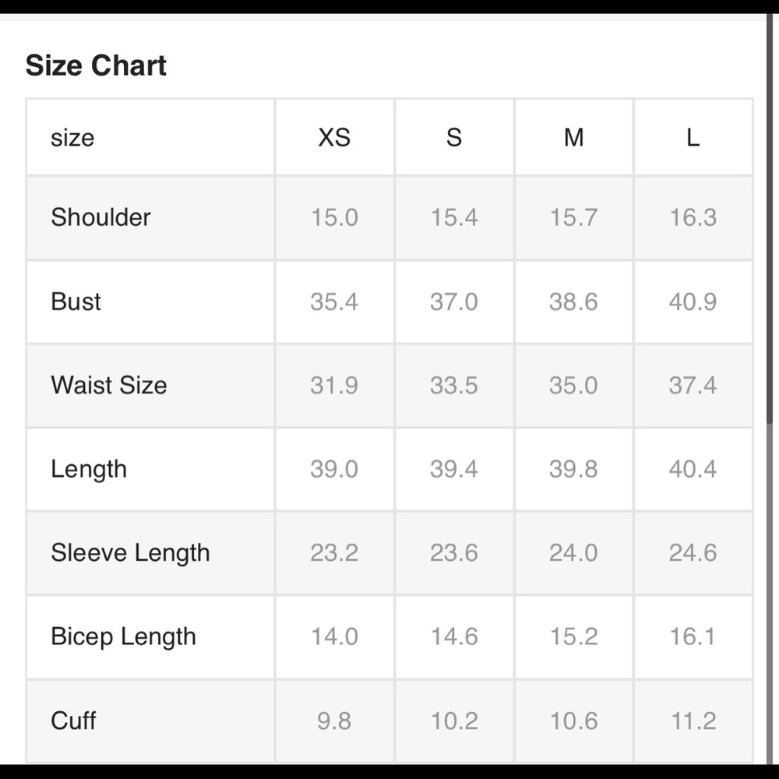Select the 35.0 waist value for M

pyautogui.click(x=573, y=385)
